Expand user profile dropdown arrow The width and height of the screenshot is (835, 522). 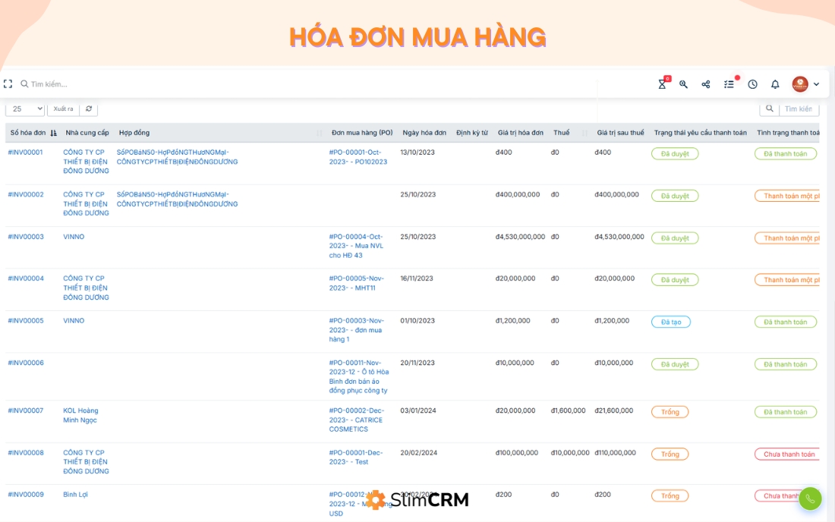tap(816, 84)
